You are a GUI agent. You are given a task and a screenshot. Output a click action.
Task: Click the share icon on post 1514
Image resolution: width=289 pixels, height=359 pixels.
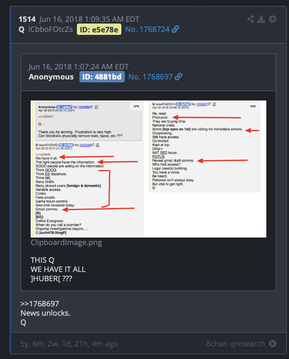point(250,19)
